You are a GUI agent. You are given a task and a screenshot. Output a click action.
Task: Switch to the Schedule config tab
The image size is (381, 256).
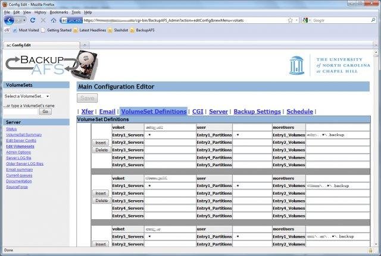pos(299,112)
